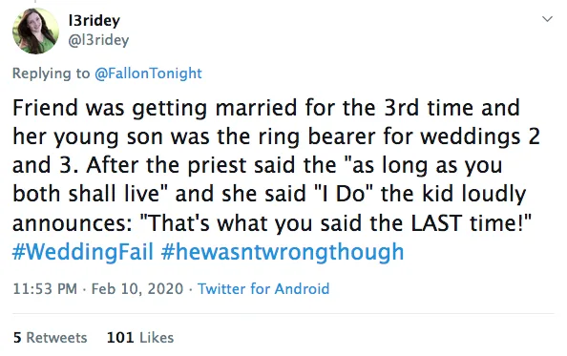Click the bold number 101 beside Likes
The image size is (567, 356).
click(x=120, y=338)
